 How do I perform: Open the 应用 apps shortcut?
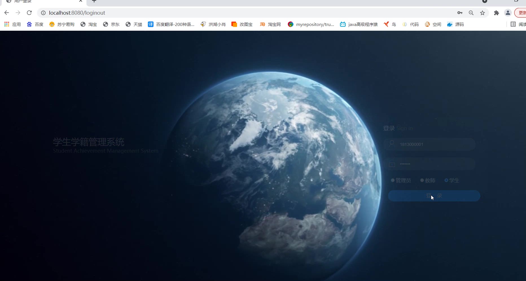tap(13, 24)
